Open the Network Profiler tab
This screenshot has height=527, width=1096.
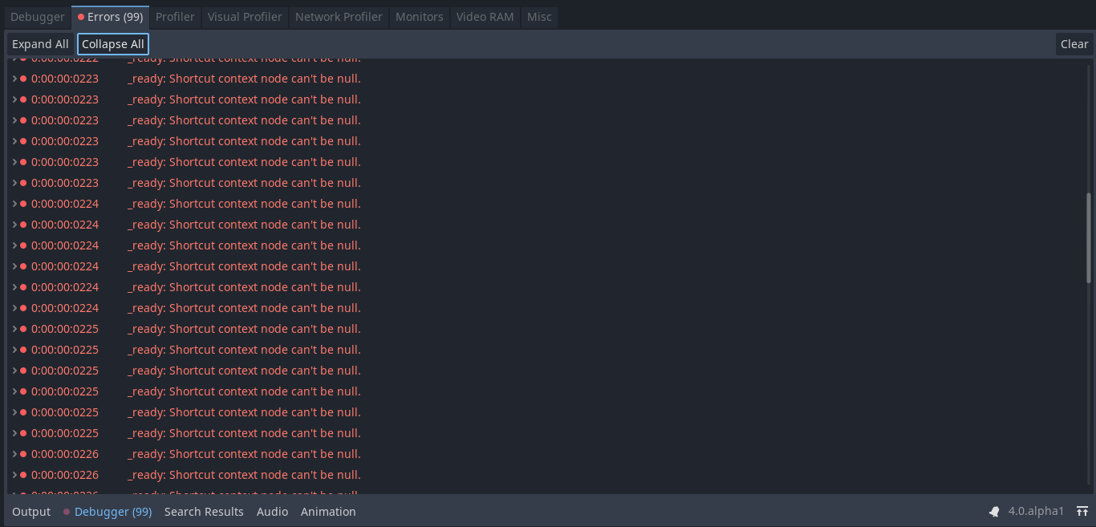click(x=338, y=16)
